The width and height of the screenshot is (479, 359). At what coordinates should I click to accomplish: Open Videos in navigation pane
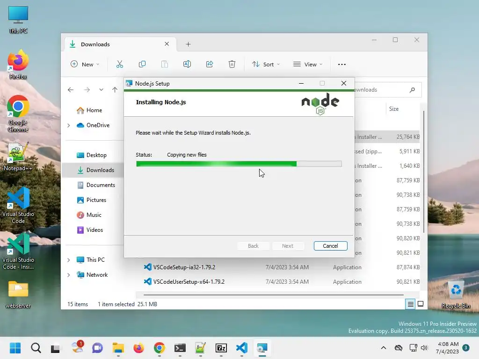[x=94, y=230]
